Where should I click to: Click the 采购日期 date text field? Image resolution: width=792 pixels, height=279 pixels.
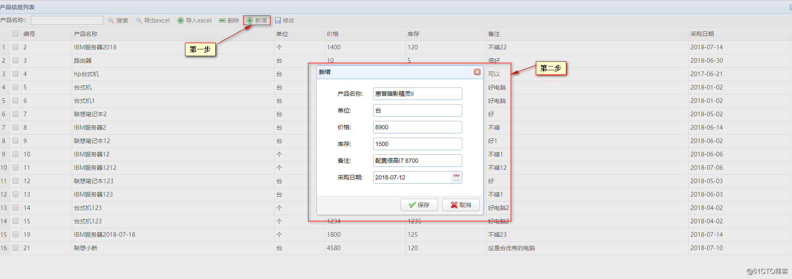coord(413,177)
